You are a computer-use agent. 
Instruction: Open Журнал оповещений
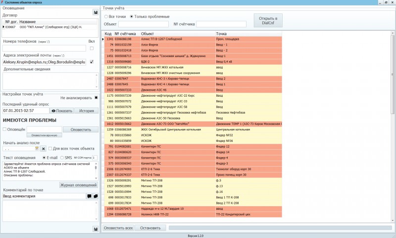tap(78, 185)
